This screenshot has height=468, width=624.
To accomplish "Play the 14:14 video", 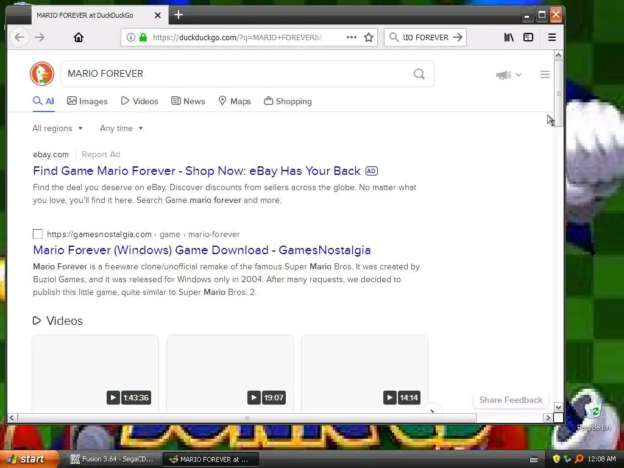I will click(x=390, y=397).
